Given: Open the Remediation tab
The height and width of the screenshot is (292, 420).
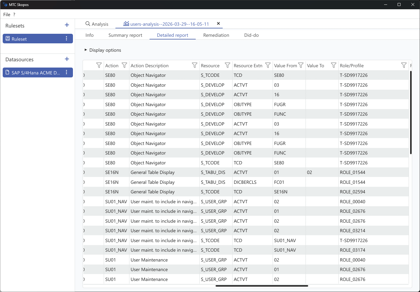Looking at the screenshot, I should pyautogui.click(x=216, y=35).
